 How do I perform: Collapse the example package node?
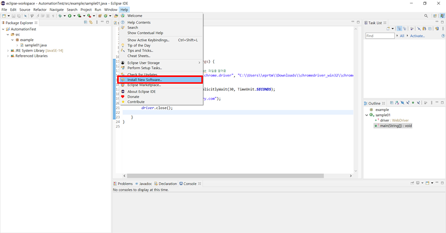[12, 40]
